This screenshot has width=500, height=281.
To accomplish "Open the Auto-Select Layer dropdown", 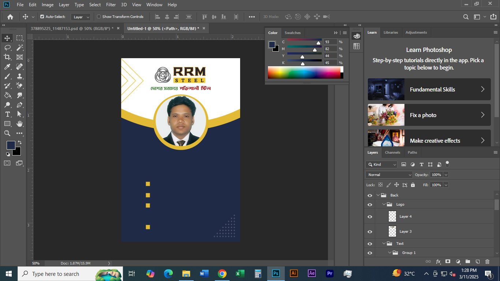I will (x=81, y=17).
